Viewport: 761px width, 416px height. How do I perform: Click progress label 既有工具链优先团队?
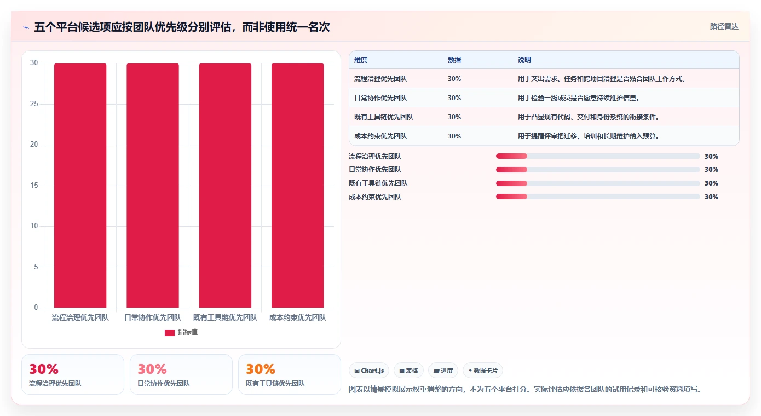coord(378,183)
